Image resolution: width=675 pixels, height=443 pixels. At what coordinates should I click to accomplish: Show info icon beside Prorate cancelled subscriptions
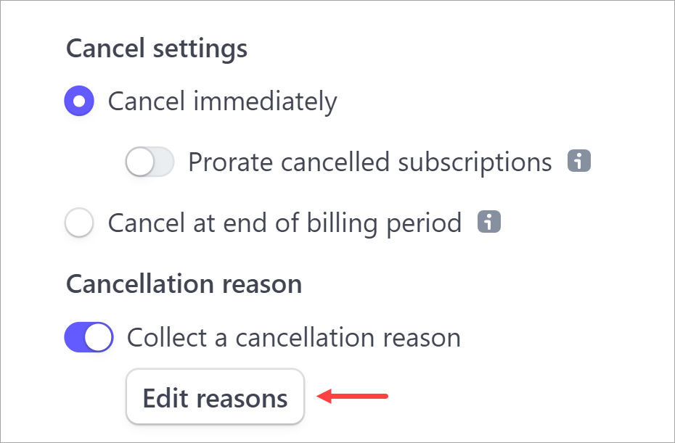click(578, 161)
